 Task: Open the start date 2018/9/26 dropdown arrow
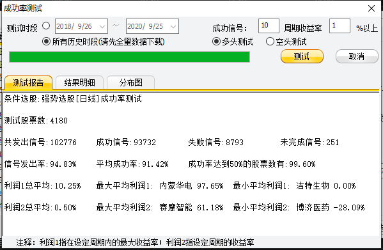tap(102, 26)
